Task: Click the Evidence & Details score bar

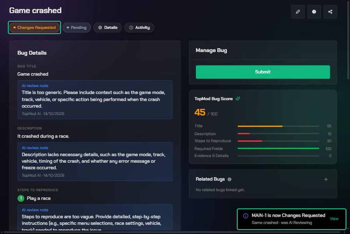Action: pos(278,156)
